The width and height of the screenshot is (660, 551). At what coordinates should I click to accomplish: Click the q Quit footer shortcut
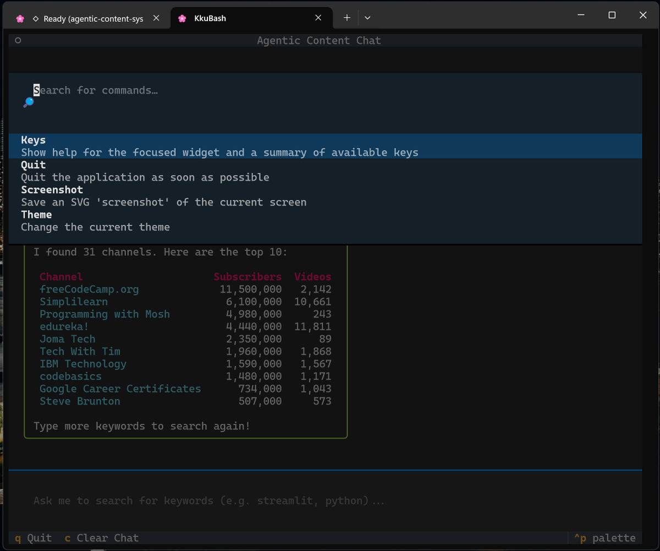[x=33, y=538]
